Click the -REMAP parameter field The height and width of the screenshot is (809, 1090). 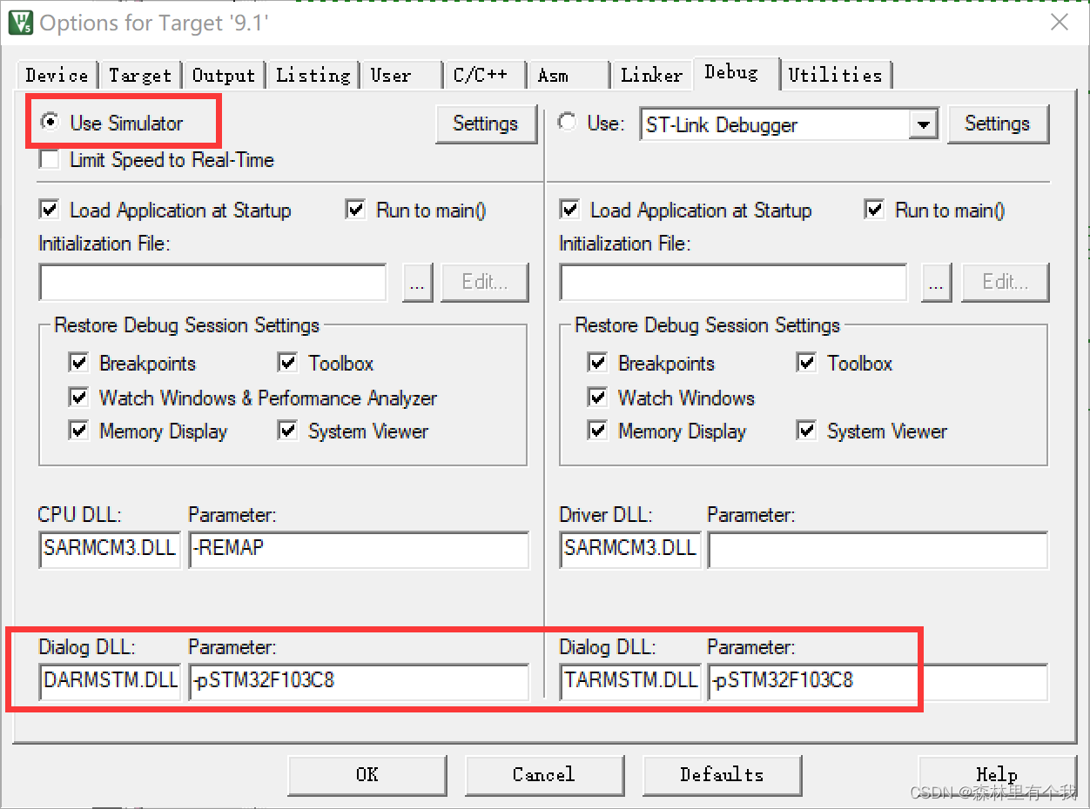pos(359,550)
